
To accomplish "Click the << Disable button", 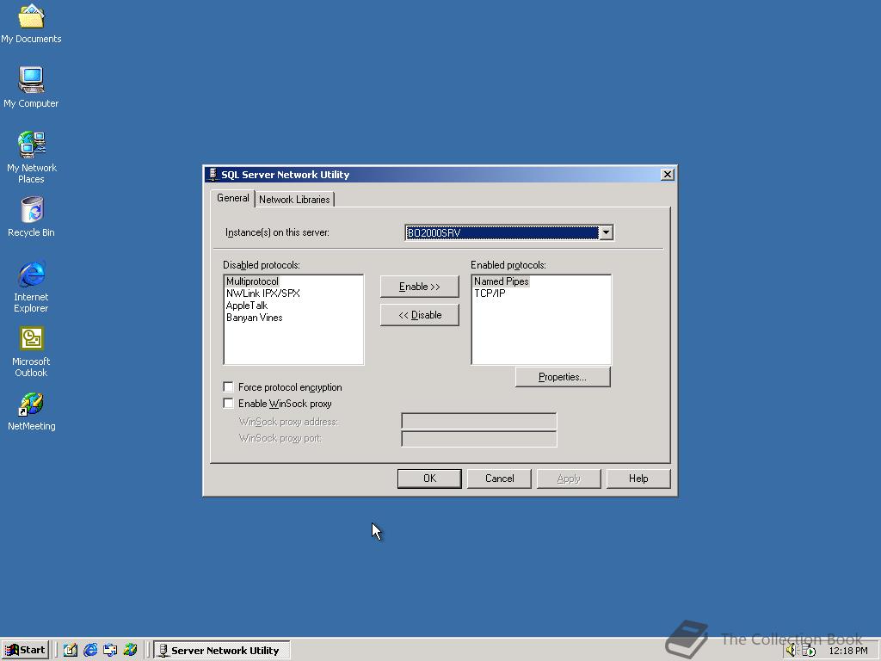I will pyautogui.click(x=419, y=315).
